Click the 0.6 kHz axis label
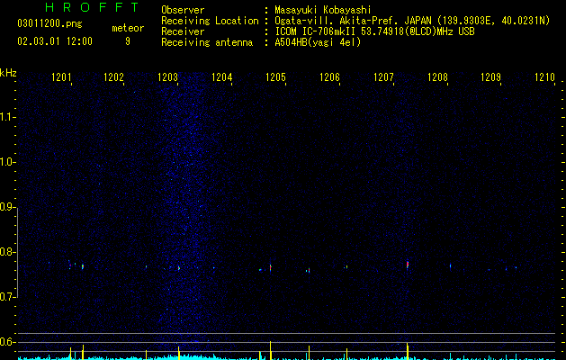 tap(7, 342)
